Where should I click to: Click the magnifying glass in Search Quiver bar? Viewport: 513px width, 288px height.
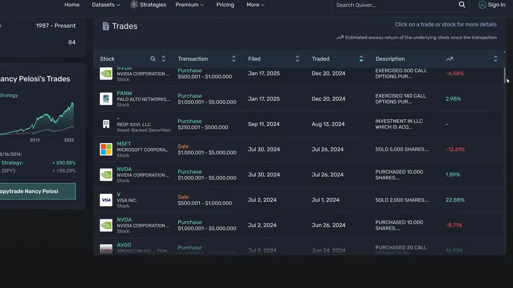tap(462, 4)
